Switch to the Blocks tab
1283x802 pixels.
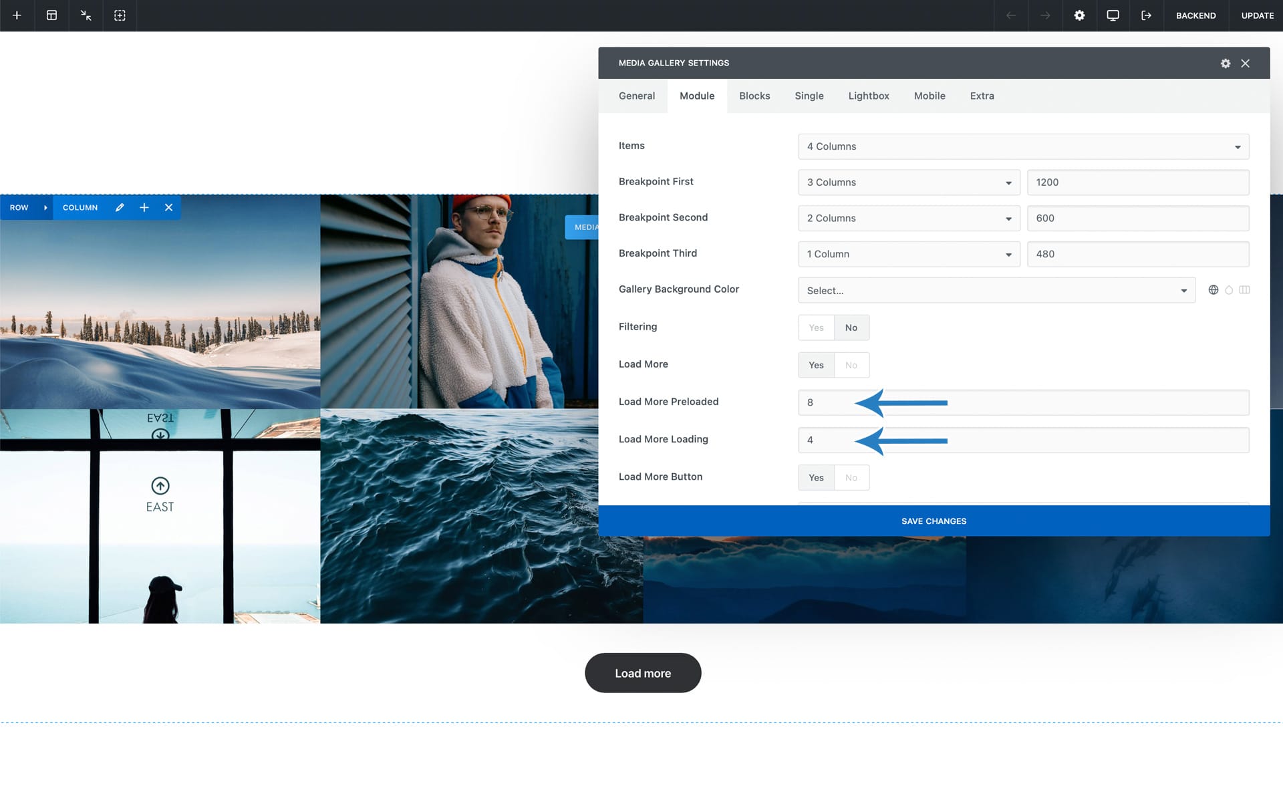(754, 96)
